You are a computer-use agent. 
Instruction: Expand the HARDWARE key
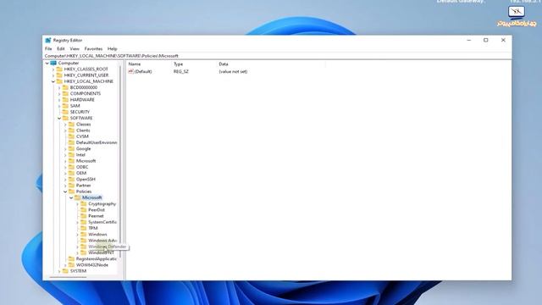59,100
